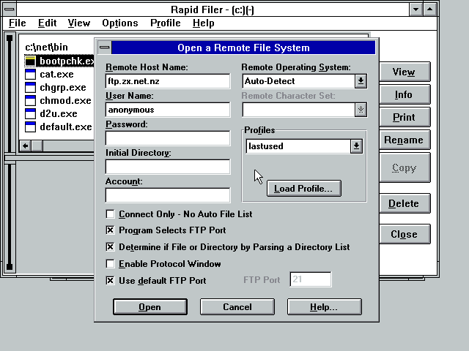Open Rapid Filer window control menu box

click(x=10, y=10)
